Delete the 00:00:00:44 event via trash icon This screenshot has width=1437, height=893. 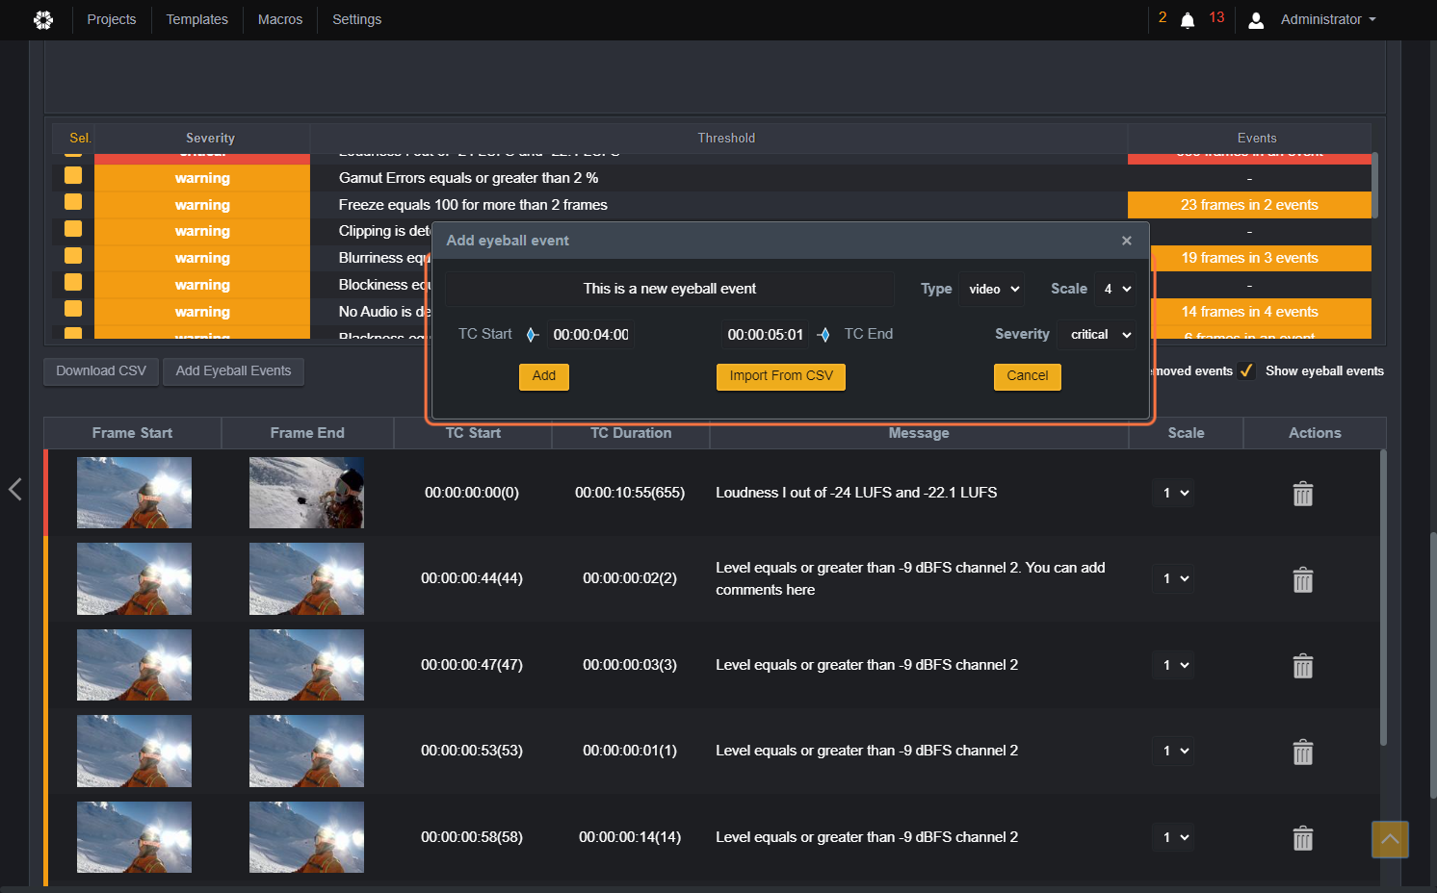pos(1303,579)
